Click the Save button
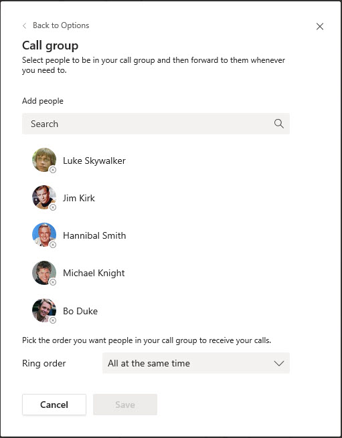Image resolution: width=342 pixels, height=438 pixels. [125, 405]
